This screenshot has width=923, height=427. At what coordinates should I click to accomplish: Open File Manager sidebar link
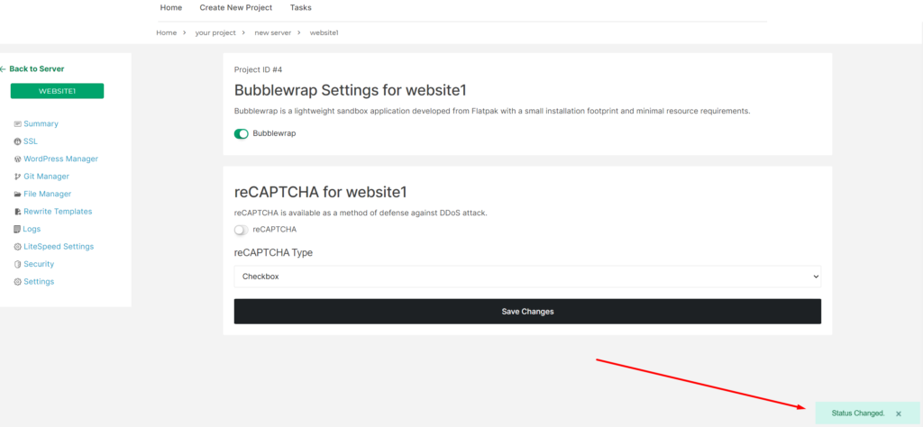coord(47,194)
